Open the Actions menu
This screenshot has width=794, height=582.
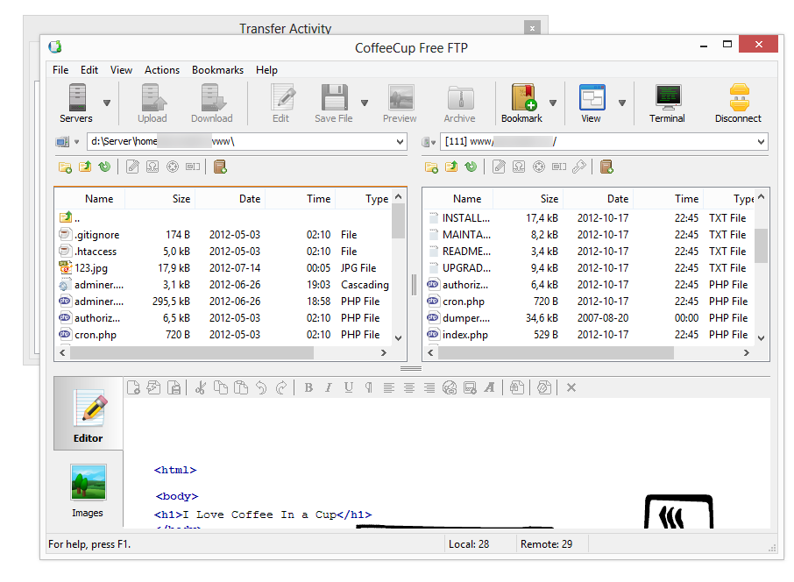pos(162,70)
